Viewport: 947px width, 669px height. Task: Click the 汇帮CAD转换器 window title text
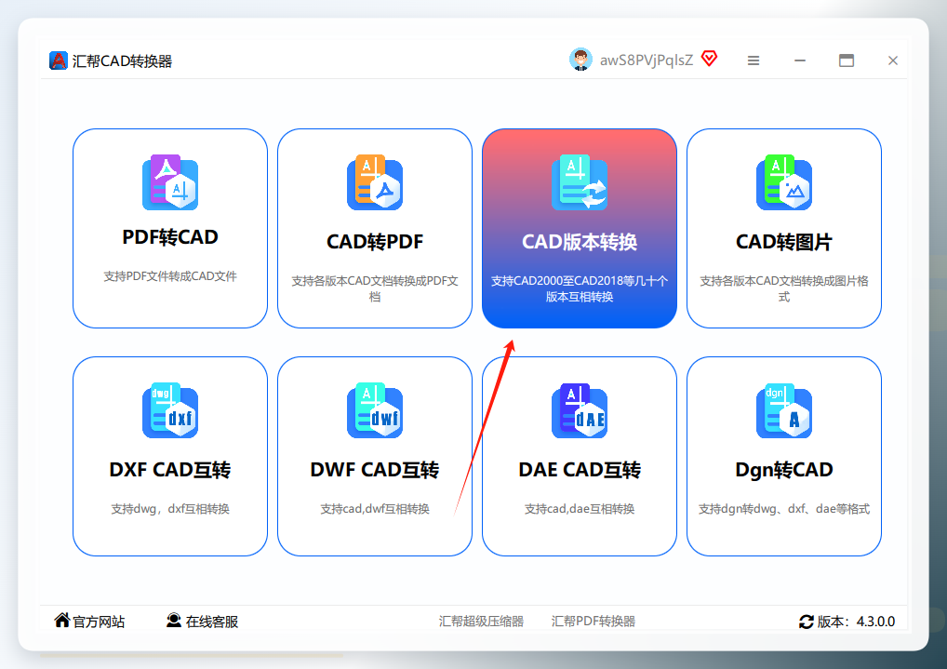(x=122, y=61)
